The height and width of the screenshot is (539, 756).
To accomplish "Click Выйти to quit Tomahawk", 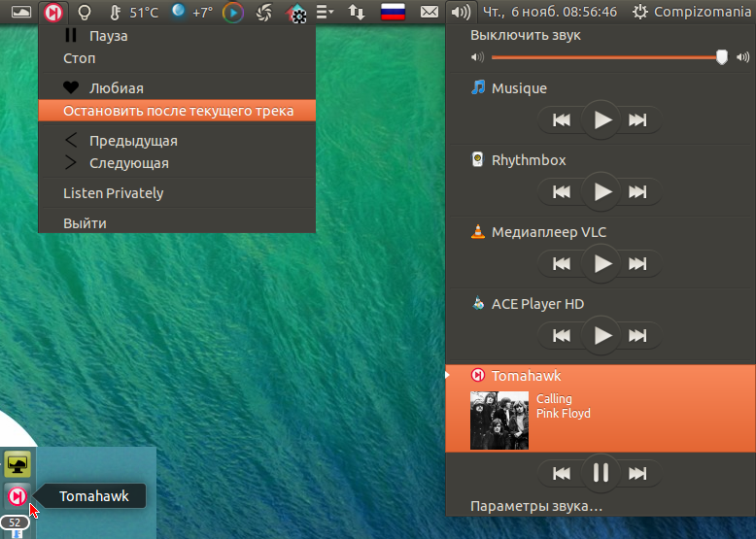I will (x=177, y=223).
